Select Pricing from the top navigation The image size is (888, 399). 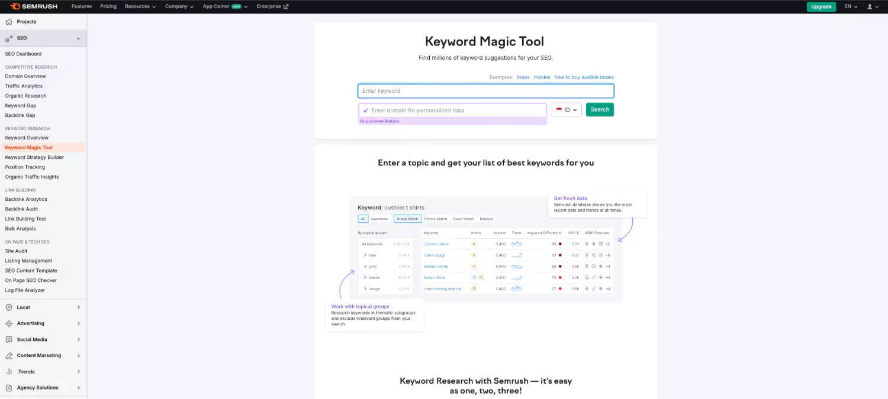108,7
